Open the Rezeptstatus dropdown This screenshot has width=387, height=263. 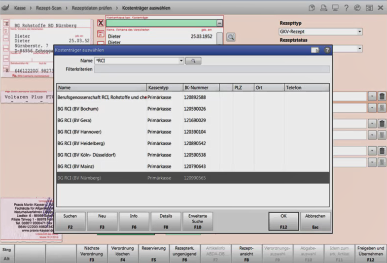(x=359, y=49)
